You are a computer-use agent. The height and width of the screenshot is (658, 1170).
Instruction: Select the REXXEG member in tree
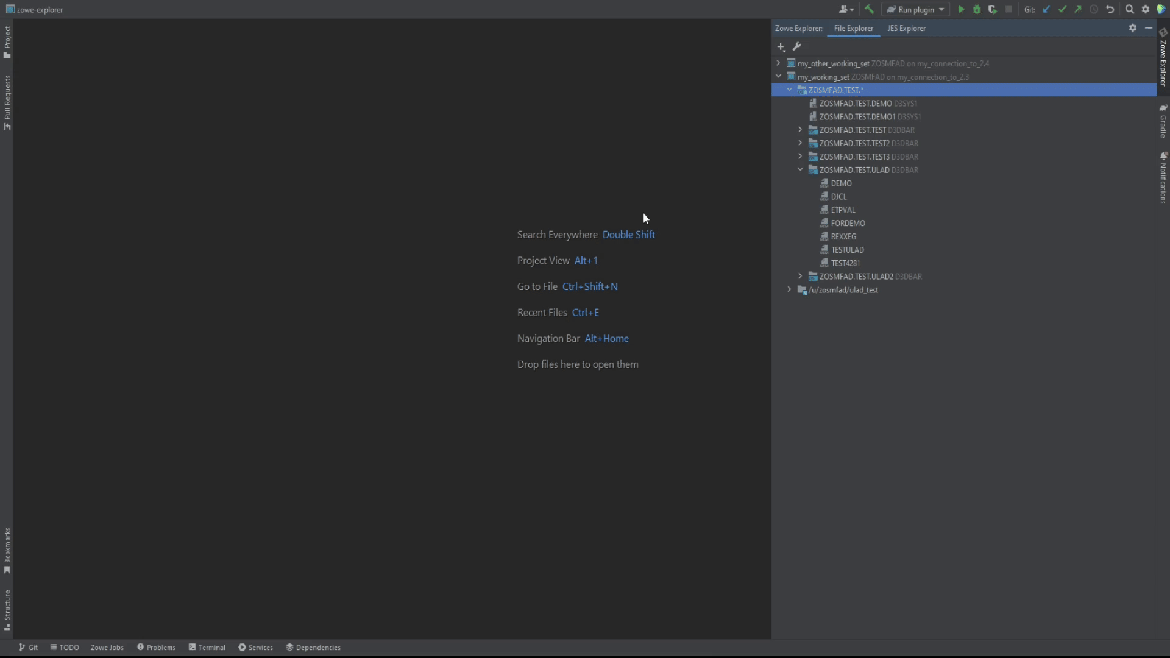pos(843,236)
